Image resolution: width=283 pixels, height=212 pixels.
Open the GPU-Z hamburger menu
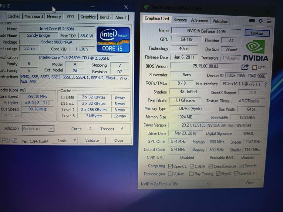[x=269, y=21]
